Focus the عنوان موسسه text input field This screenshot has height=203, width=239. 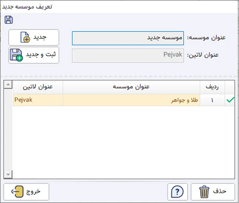pyautogui.click(x=128, y=38)
